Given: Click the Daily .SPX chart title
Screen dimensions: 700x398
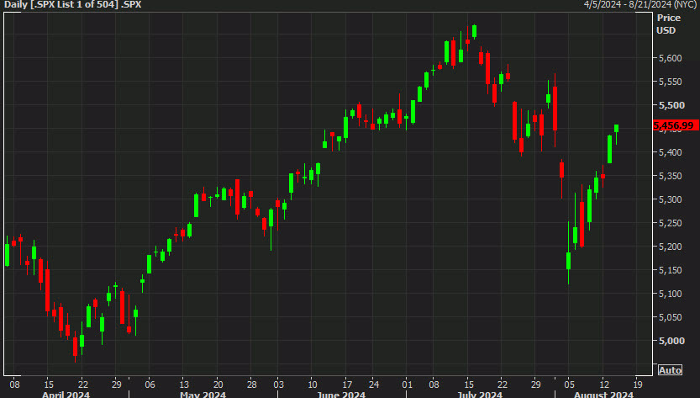Looking at the screenshot, I should 73,5.
